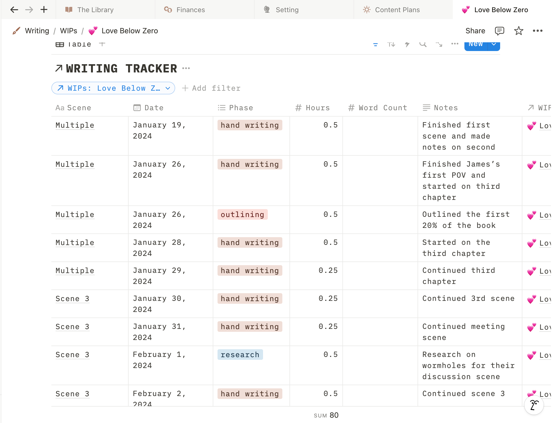Open the WIPs breadcrumb link

69,31
